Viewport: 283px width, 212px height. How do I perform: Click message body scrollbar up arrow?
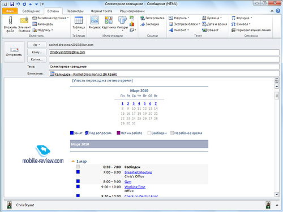point(277,86)
